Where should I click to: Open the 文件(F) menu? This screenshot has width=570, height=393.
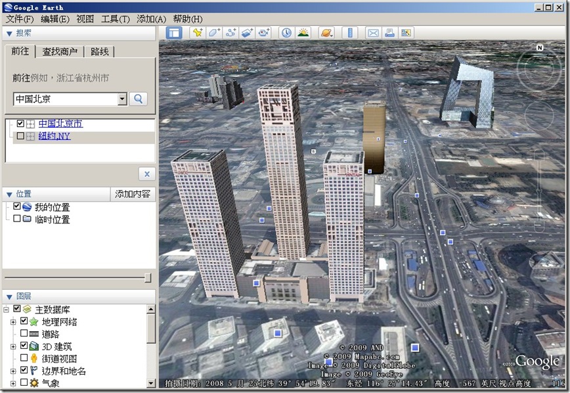pyautogui.click(x=19, y=19)
